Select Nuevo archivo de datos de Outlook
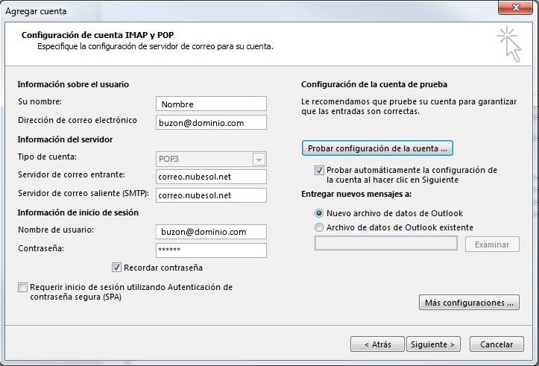Screen dimensions: 539x366 (x=319, y=213)
